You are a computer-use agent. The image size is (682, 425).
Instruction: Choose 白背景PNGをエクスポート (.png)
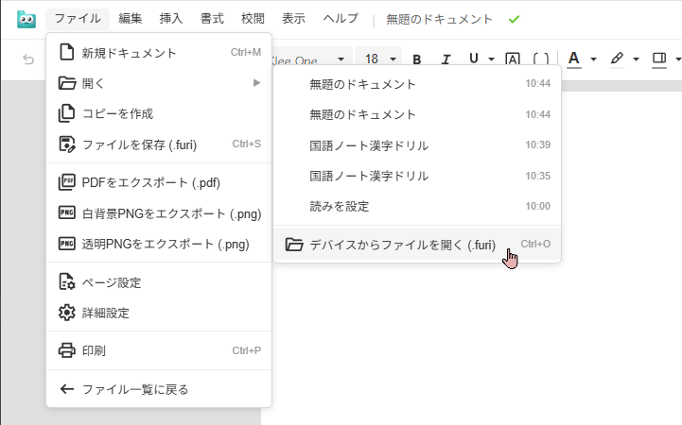[x=159, y=213]
